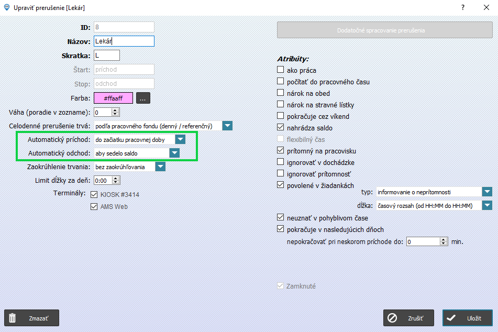Click the Zrušiť button
Screen dimensions: 498x332
coord(408,318)
